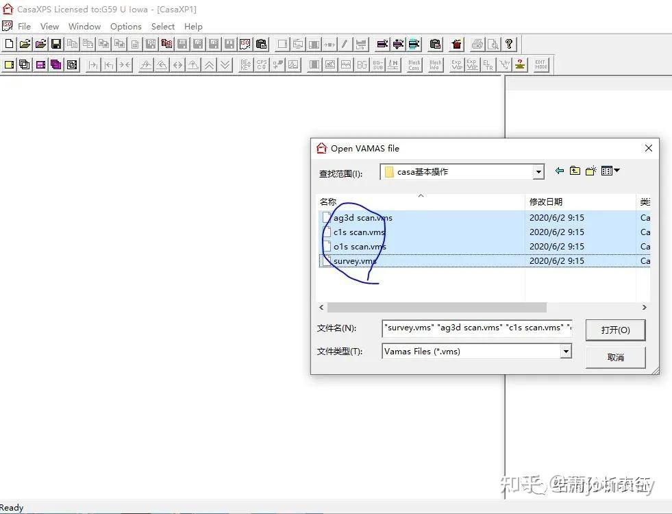The height and width of the screenshot is (514, 672).
Task: Enable EDIT MODE via its toolbar icon
Action: point(540,64)
